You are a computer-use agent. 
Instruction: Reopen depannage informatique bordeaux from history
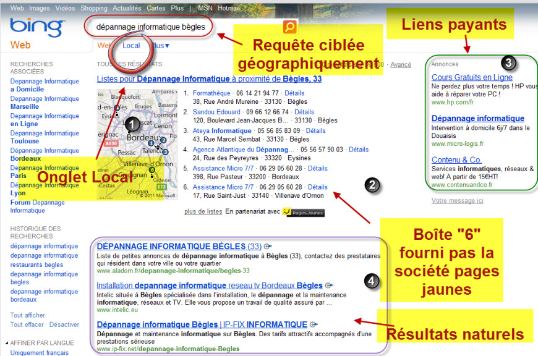44,295
